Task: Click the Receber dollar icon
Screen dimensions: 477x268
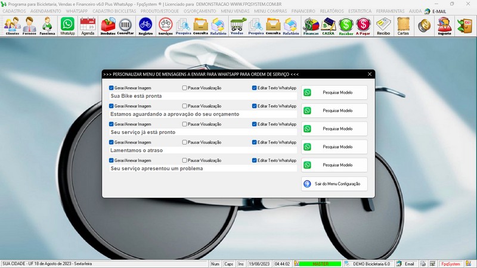Action: coord(346,26)
